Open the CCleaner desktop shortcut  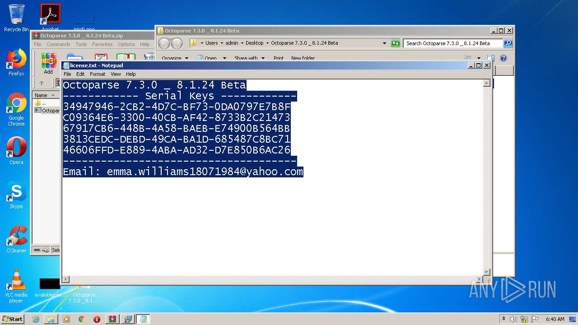pyautogui.click(x=16, y=239)
